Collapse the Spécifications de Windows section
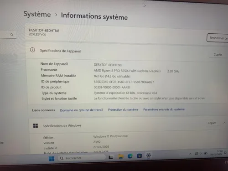 click(x=224, y=123)
